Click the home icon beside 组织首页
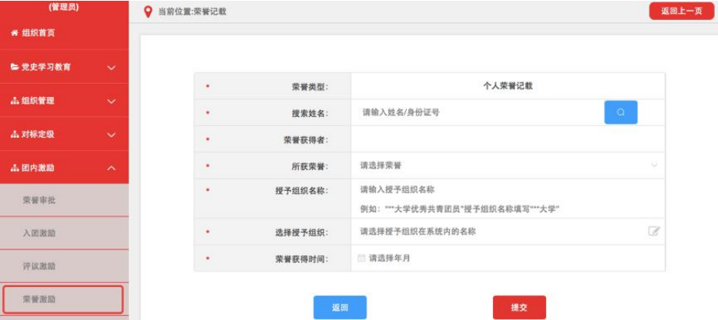718x320 pixels. click(x=14, y=33)
